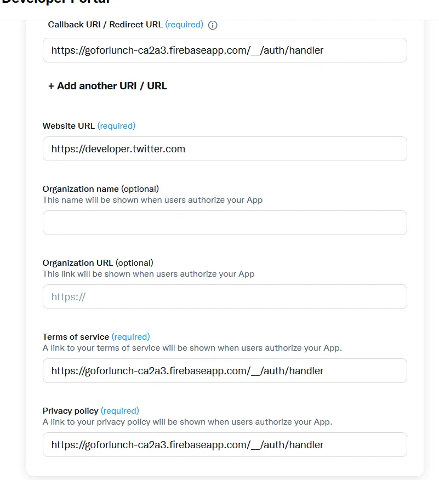Click the Terms of service URL field
Screen dimensions: 439x480
coord(225,371)
